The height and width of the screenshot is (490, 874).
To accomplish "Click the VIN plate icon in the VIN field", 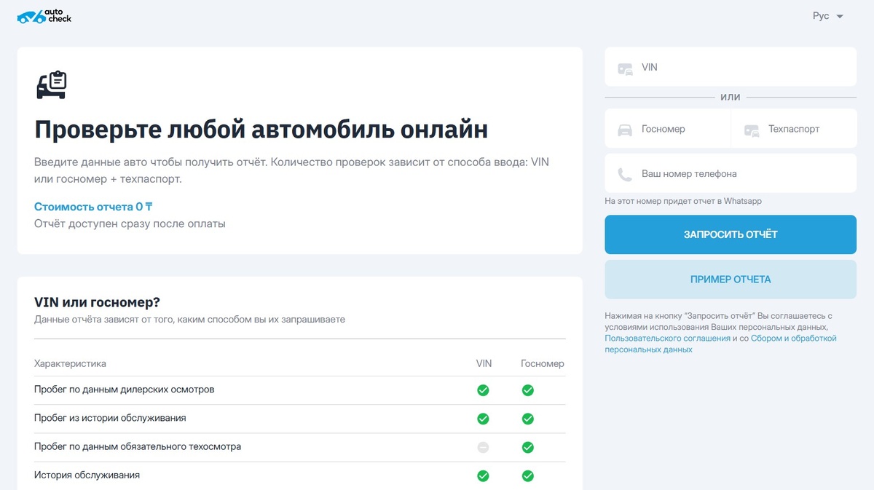I will pos(624,66).
